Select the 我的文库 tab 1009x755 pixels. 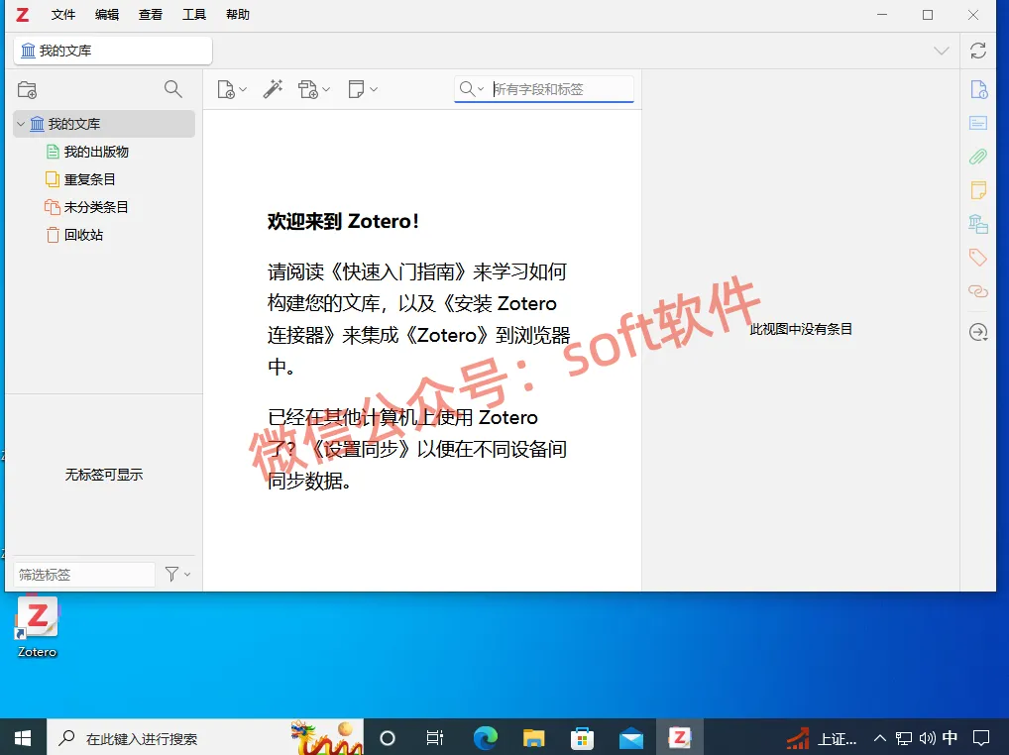[113, 51]
